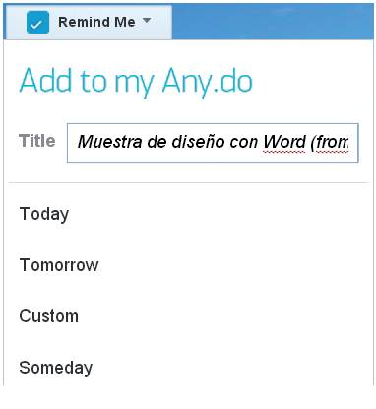
Task: Select the Today reminder option
Action: pyautogui.click(x=44, y=214)
